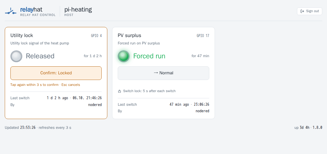Image resolution: width=327 pixels, height=154 pixels.
Task: Click the Confirm: Locked button
Action: (x=56, y=73)
